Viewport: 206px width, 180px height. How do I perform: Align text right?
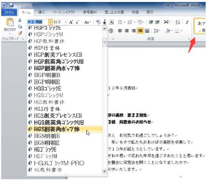(133, 31)
